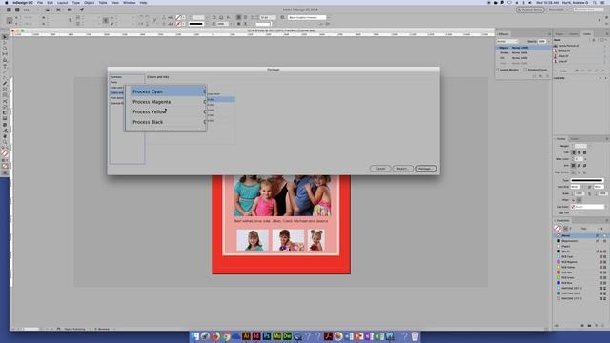Open the Effects panel menu icon
Image resolution: width=610 pixels, height=343 pixels.
[549, 34]
